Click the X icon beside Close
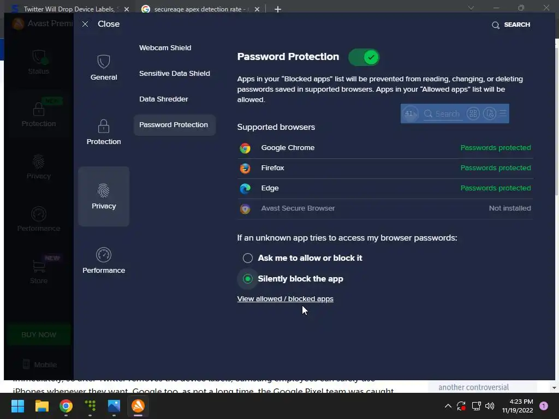Screen dimensions: 559x419 pos(85,24)
